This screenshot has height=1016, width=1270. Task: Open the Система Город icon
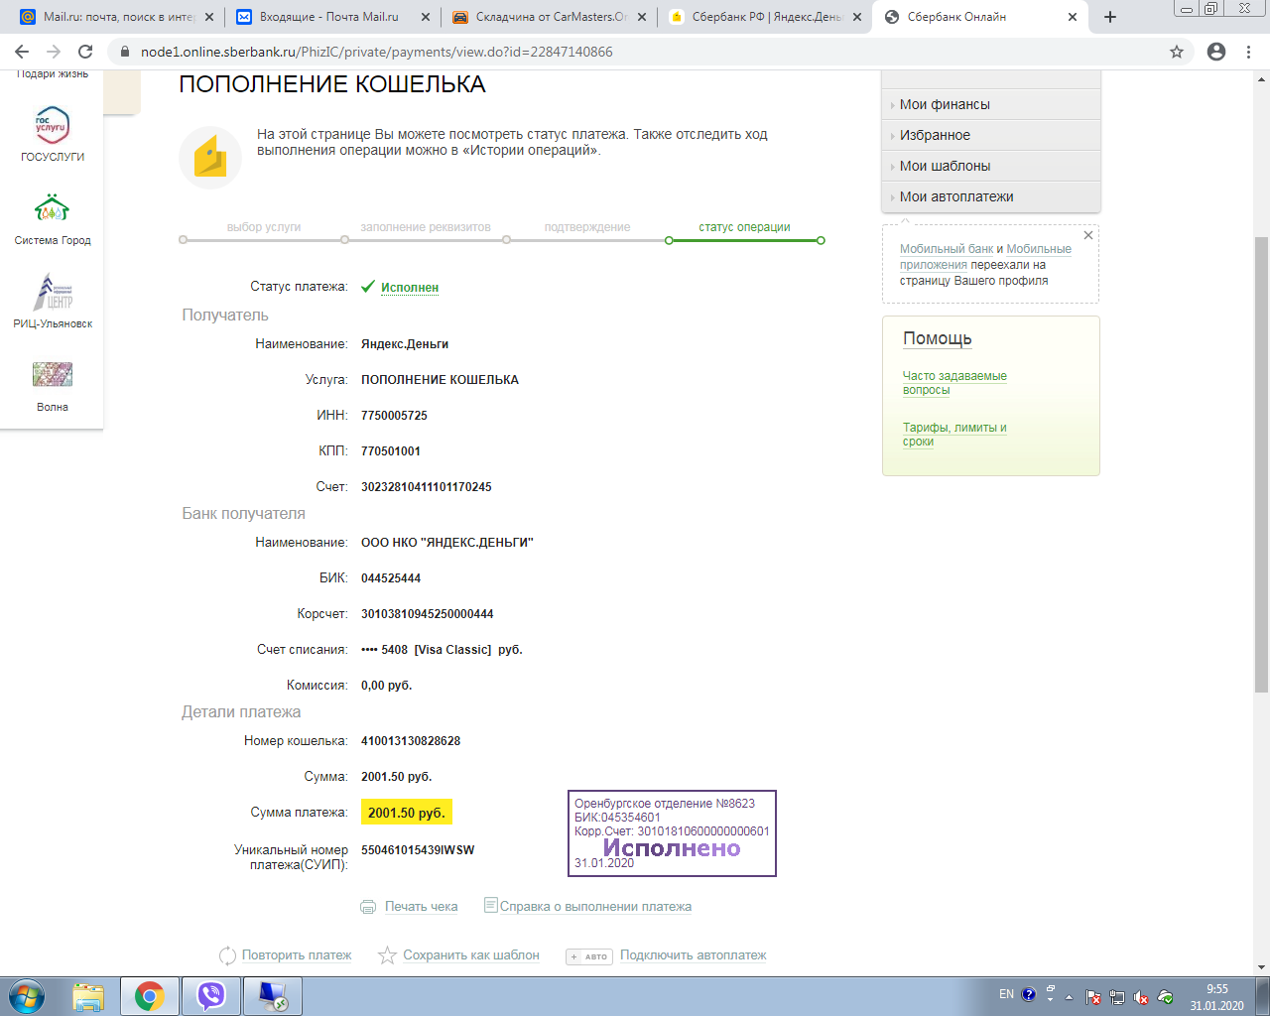[x=52, y=209]
